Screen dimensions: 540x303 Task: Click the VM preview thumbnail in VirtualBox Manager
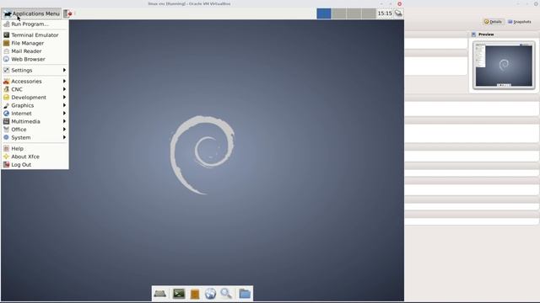504,66
